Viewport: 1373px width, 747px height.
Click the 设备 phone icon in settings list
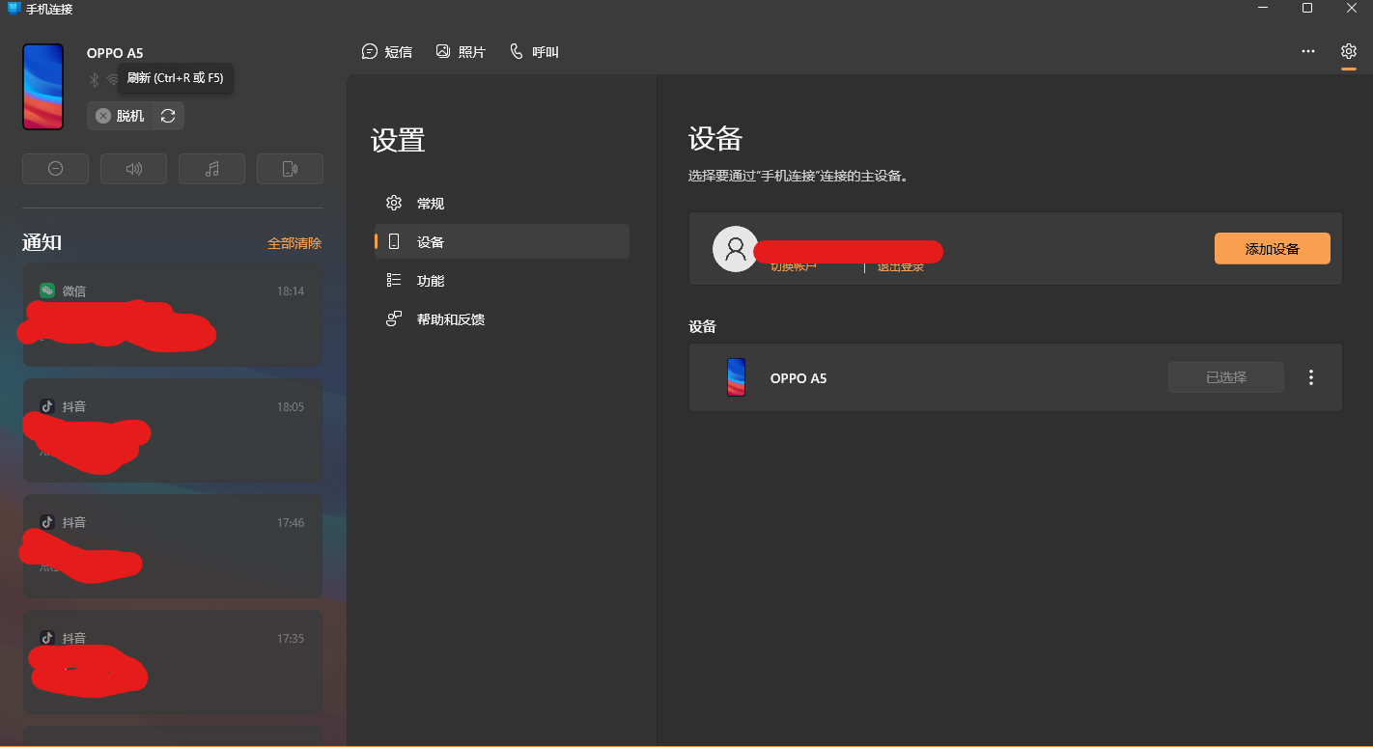(x=394, y=242)
